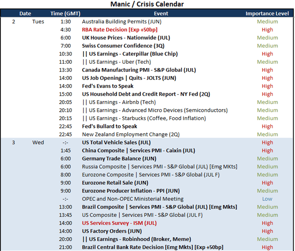Select 'Swiss Consumer Confidence (3Q)' row
The width and height of the screenshot is (295, 251).
(123, 46)
